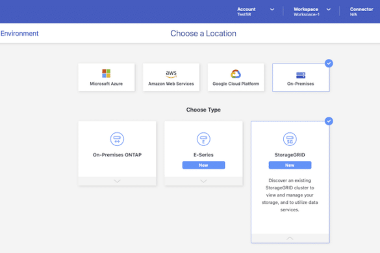Image resolution: width=380 pixels, height=253 pixels.
Task: Click the E-Series circular icon
Action: coord(203,139)
